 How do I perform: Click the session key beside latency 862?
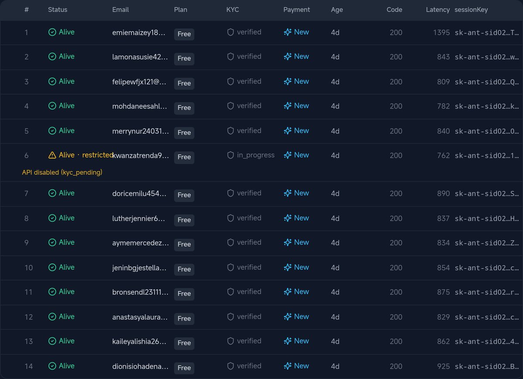(x=487, y=341)
